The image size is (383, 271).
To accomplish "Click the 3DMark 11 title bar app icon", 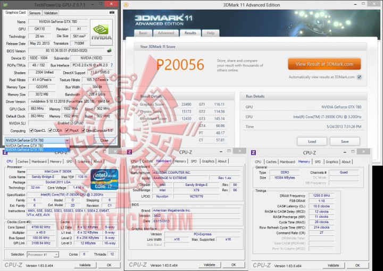I will coord(126,5).
